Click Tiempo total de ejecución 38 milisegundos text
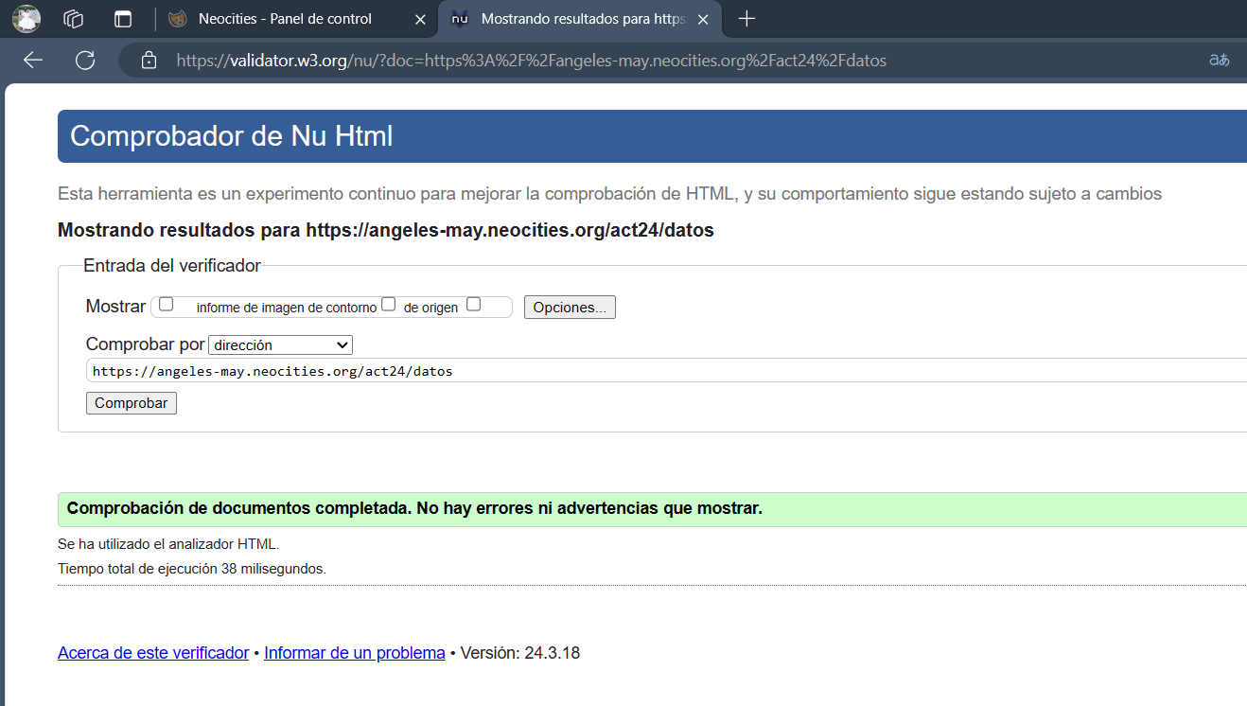1247x706 pixels. (x=192, y=569)
